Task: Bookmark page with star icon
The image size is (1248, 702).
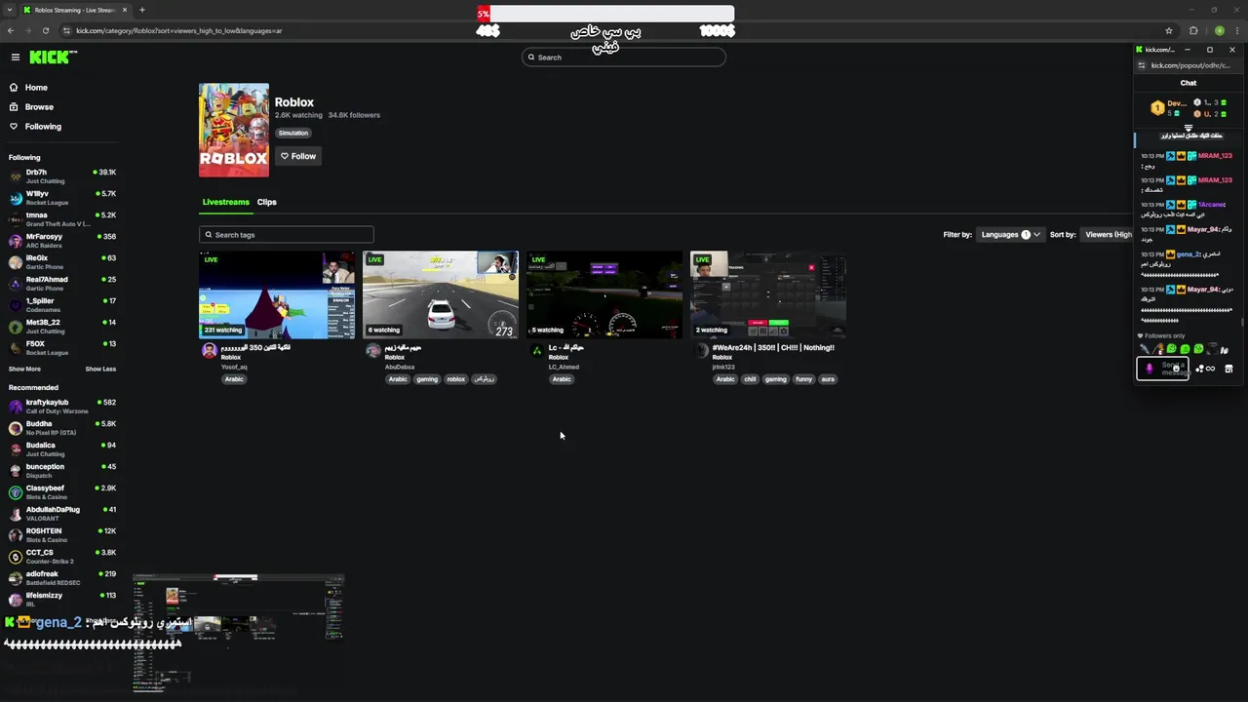Action: click(1169, 30)
